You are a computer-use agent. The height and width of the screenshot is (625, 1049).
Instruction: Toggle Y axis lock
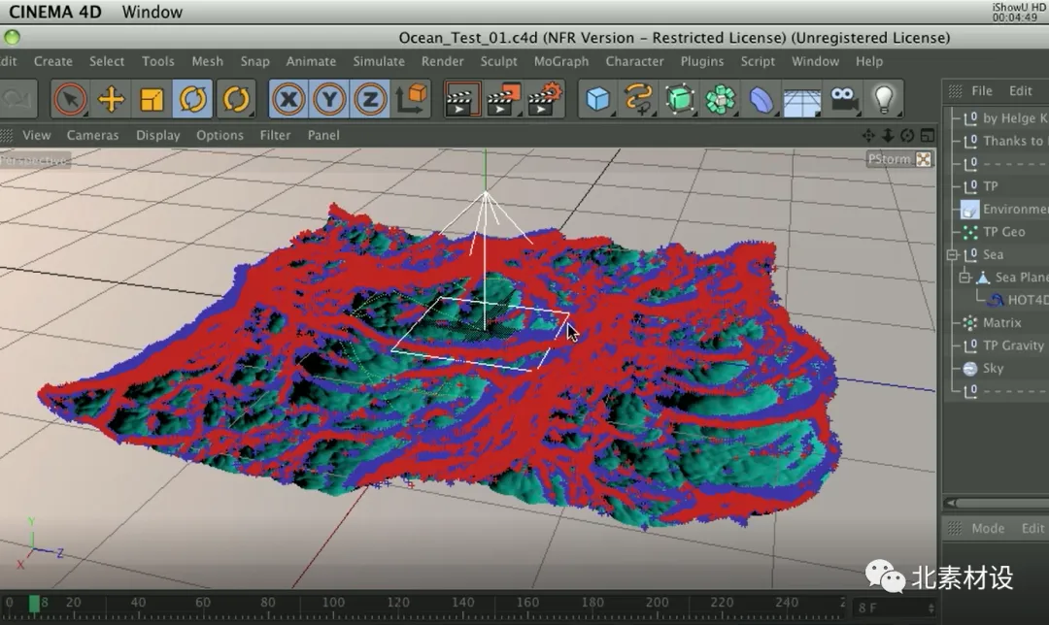tap(329, 100)
